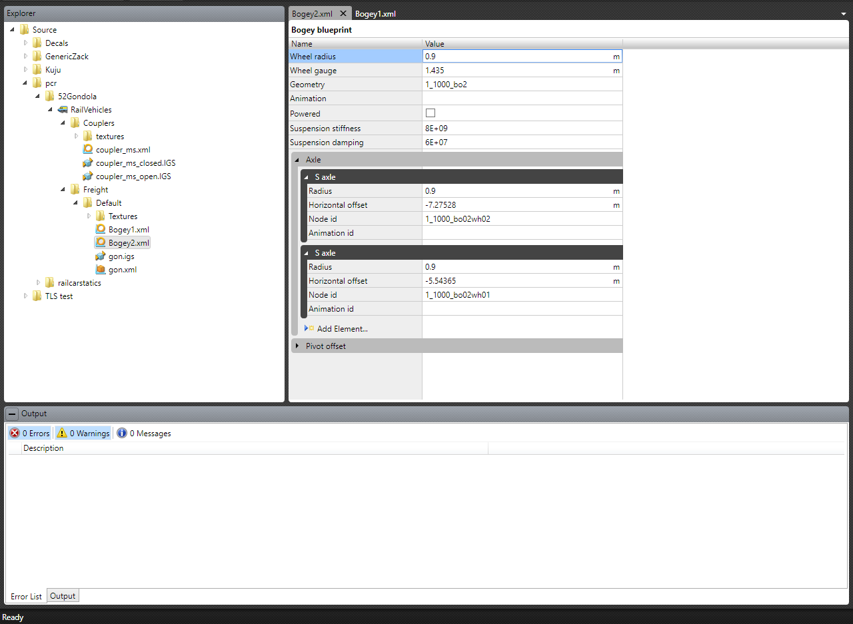Screen dimensions: 853x624
Task: Click the railcarstatics folder icon
Action: pos(49,283)
